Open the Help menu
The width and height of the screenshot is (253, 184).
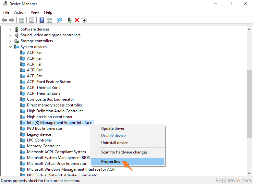click(48, 12)
